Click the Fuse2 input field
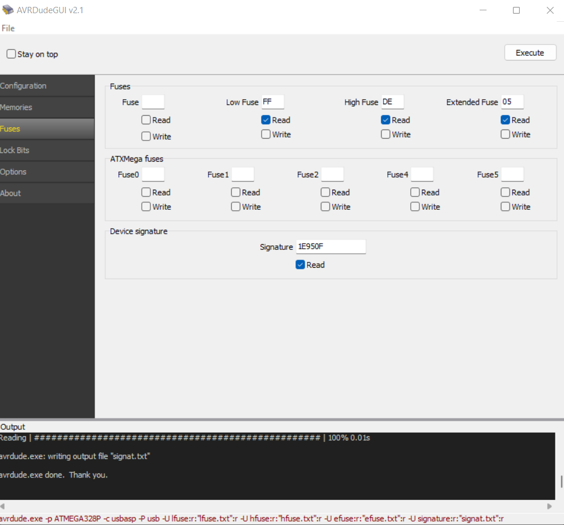This screenshot has height=525, width=564. [332, 175]
